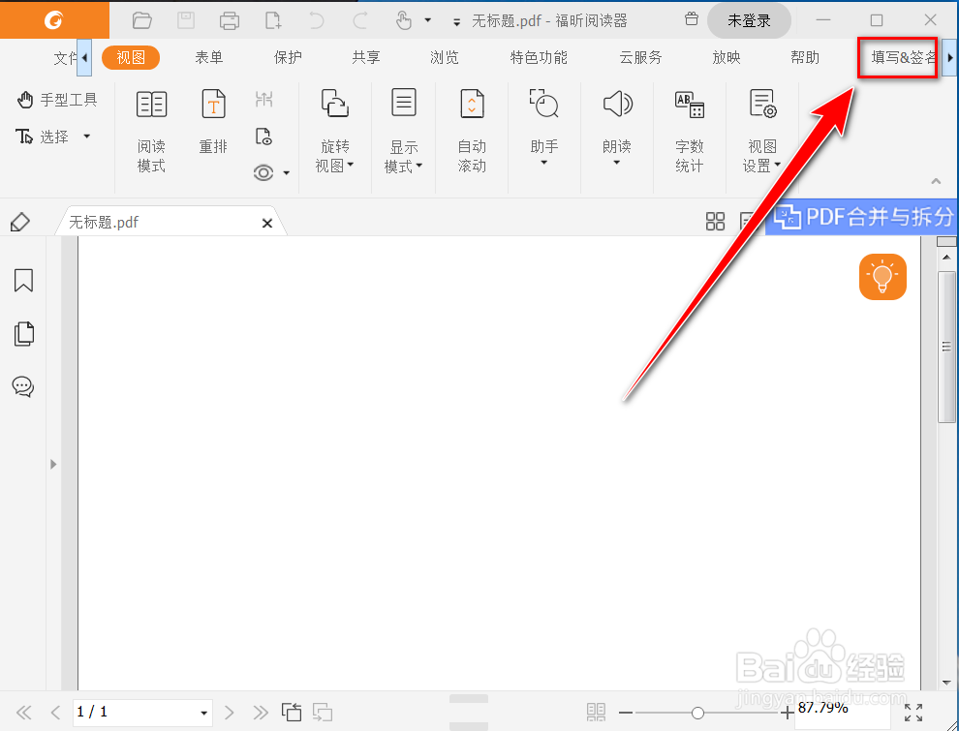Open 视图设置 view settings menu
Image resolution: width=959 pixels, height=731 pixels.
(762, 132)
